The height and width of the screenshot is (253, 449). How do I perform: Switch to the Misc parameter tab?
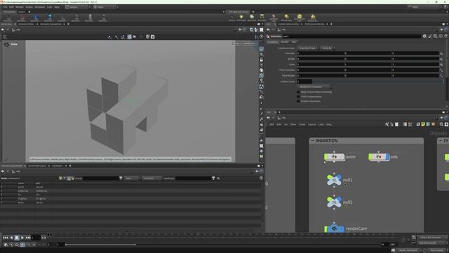294,42
